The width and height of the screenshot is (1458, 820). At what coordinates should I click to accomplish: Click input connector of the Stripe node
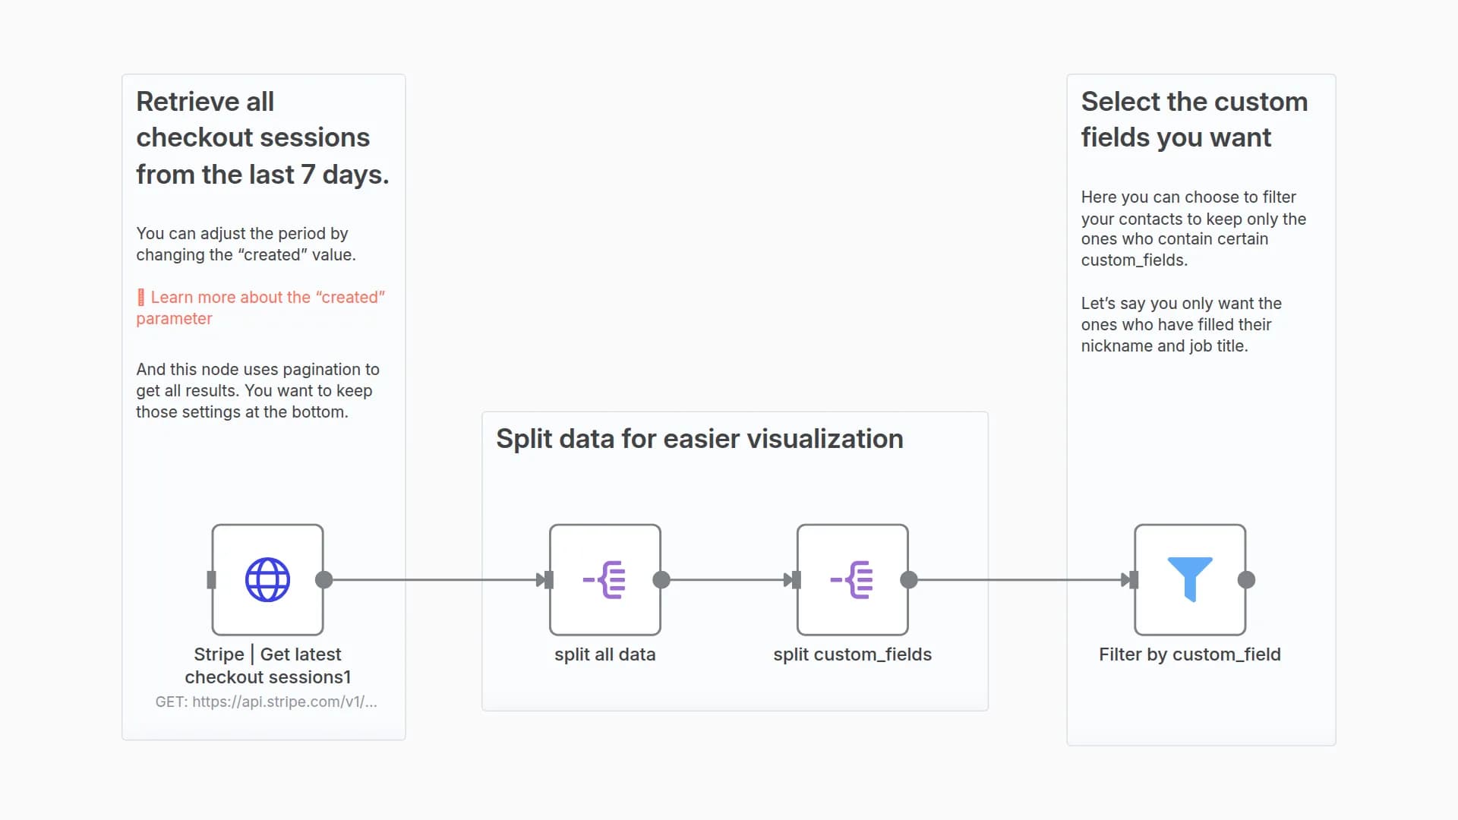coord(211,580)
